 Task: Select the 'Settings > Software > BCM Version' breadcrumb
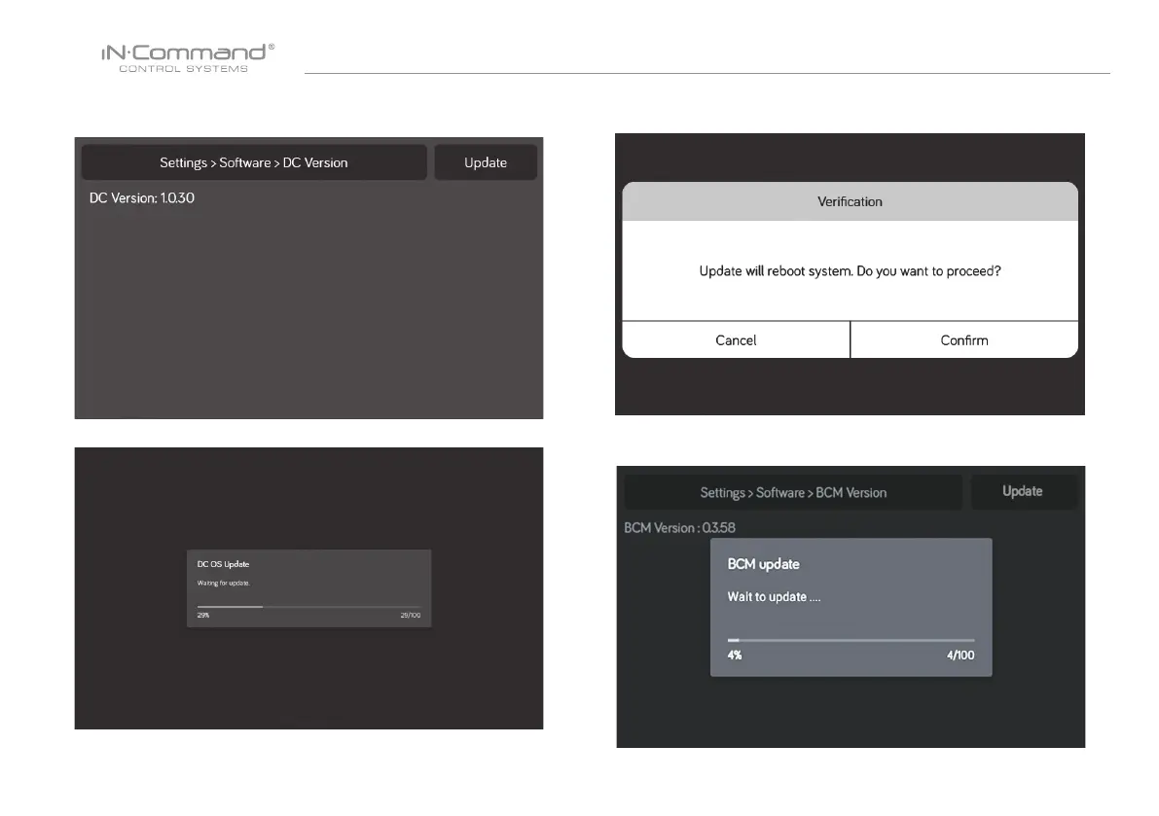click(x=793, y=492)
